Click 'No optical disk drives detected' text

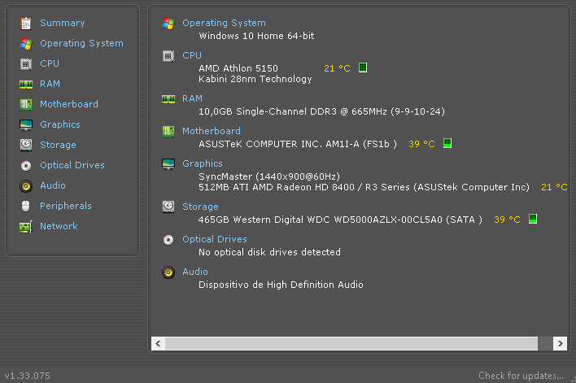[x=269, y=252]
